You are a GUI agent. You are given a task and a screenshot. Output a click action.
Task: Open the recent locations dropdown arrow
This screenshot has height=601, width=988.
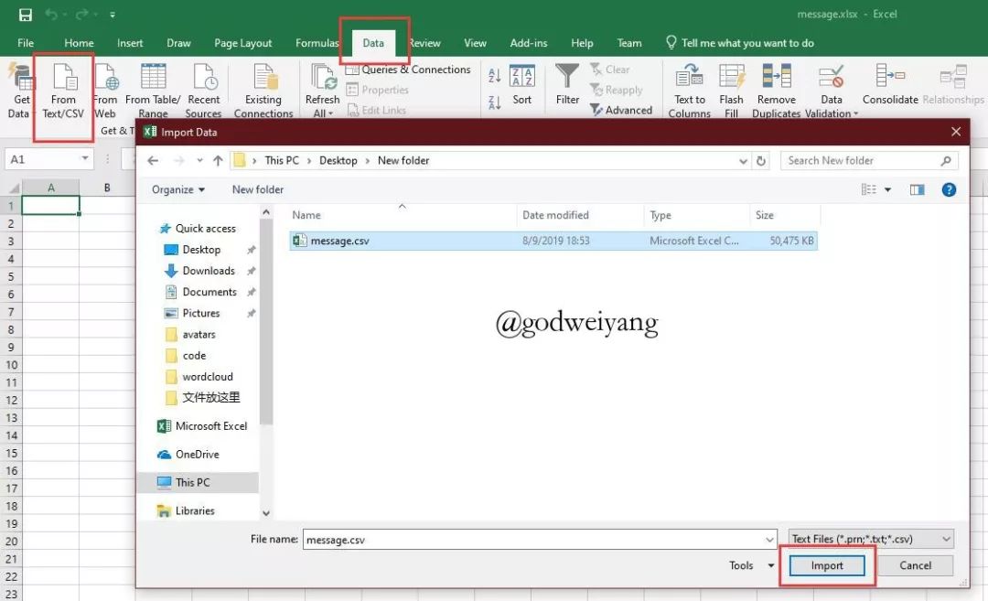pyautogui.click(x=199, y=161)
